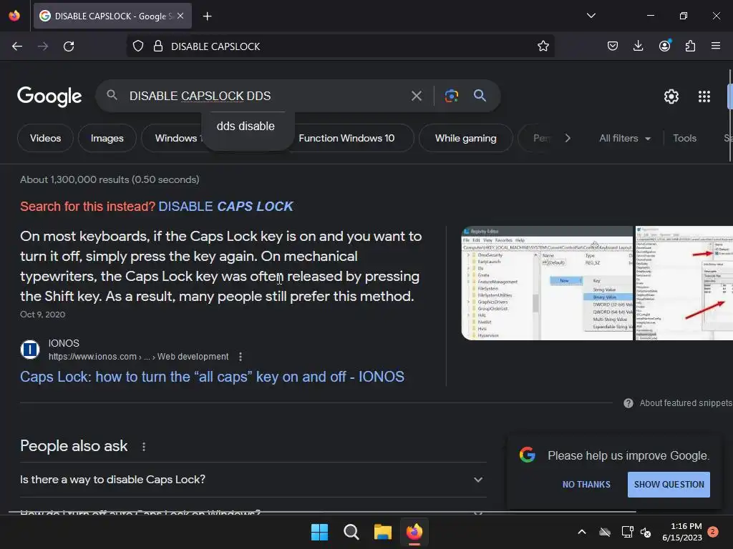
Task: Go back to the previous page
Action: [x=17, y=46]
